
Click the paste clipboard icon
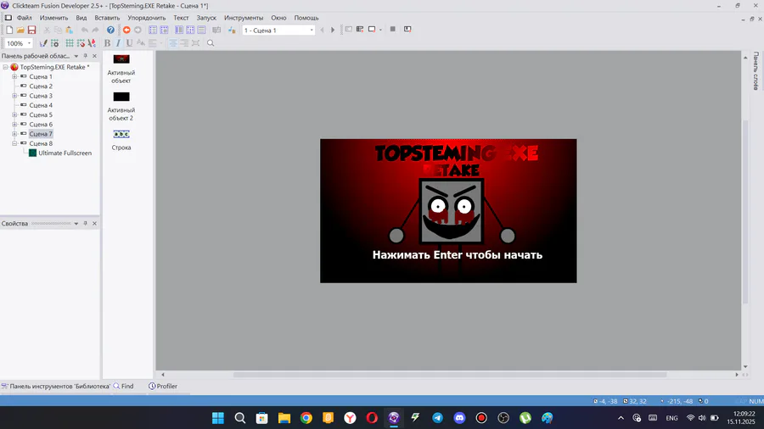pos(70,31)
